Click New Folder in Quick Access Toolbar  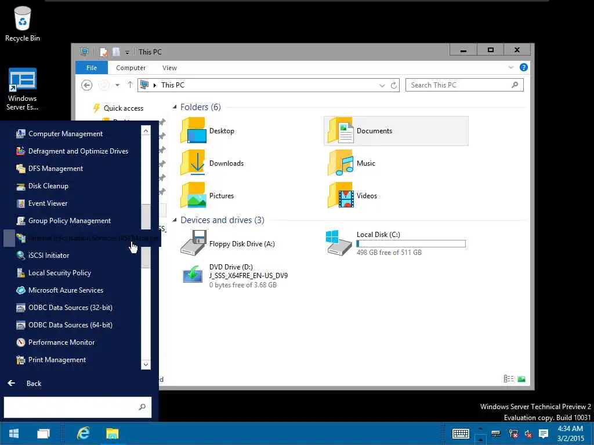tap(116, 52)
